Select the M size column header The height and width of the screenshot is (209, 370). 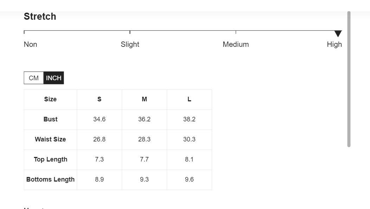coord(144,100)
